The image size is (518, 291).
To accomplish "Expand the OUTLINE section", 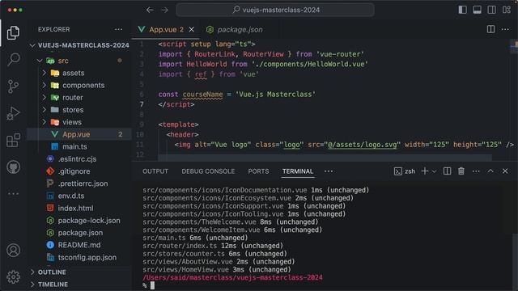I will click(x=79, y=272).
